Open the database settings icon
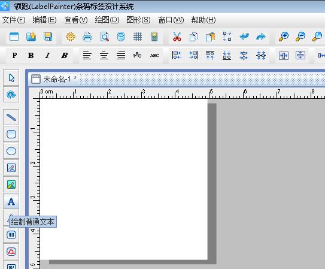 tap(121, 37)
